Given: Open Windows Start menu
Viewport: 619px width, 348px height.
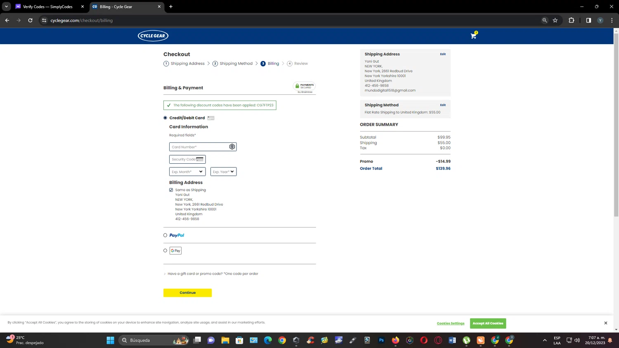Looking at the screenshot, I should pyautogui.click(x=110, y=340).
